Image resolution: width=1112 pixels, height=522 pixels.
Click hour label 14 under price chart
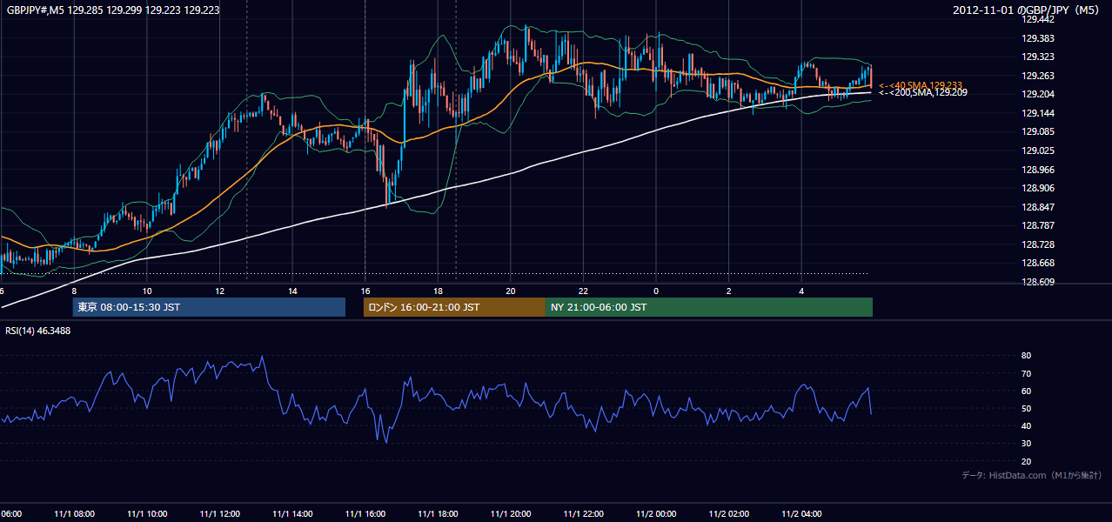(x=292, y=291)
